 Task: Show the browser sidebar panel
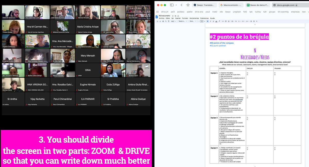(x=172, y=5)
